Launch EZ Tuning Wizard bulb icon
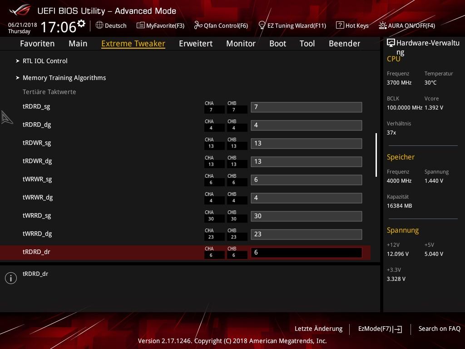This screenshot has height=349, width=465. [x=262, y=25]
